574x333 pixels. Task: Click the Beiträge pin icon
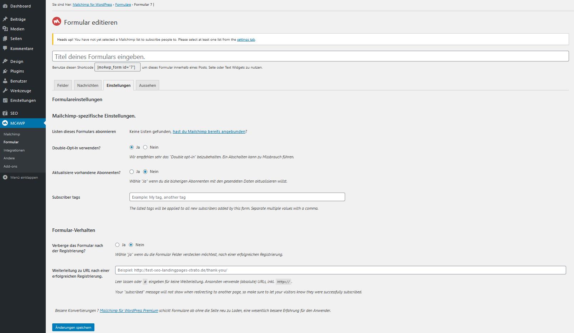[x=5, y=19]
